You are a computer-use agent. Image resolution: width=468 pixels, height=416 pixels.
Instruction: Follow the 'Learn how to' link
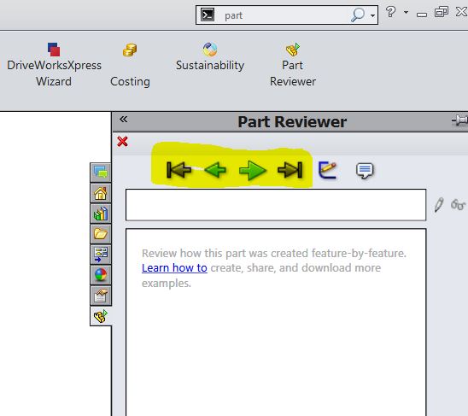click(174, 268)
